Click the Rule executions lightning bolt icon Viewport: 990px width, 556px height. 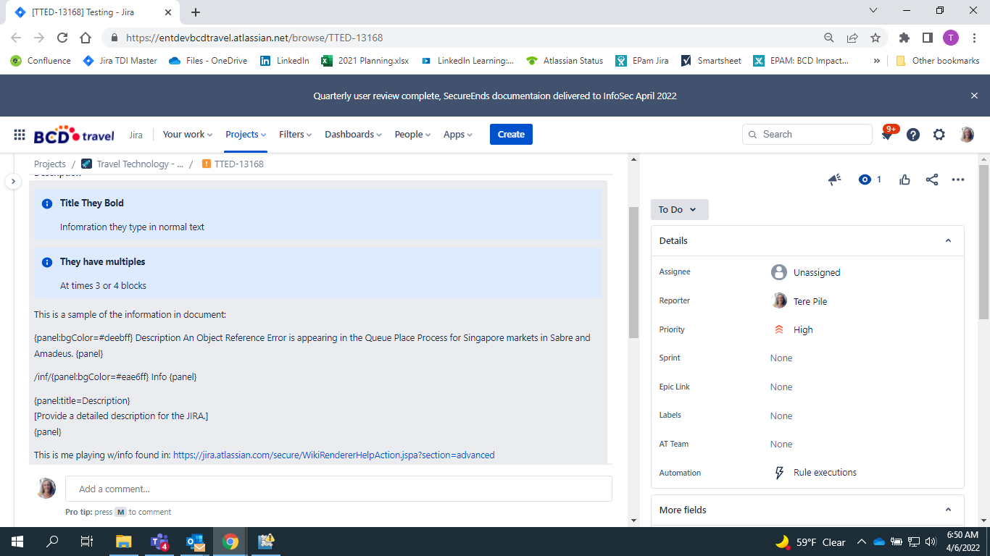click(x=779, y=472)
